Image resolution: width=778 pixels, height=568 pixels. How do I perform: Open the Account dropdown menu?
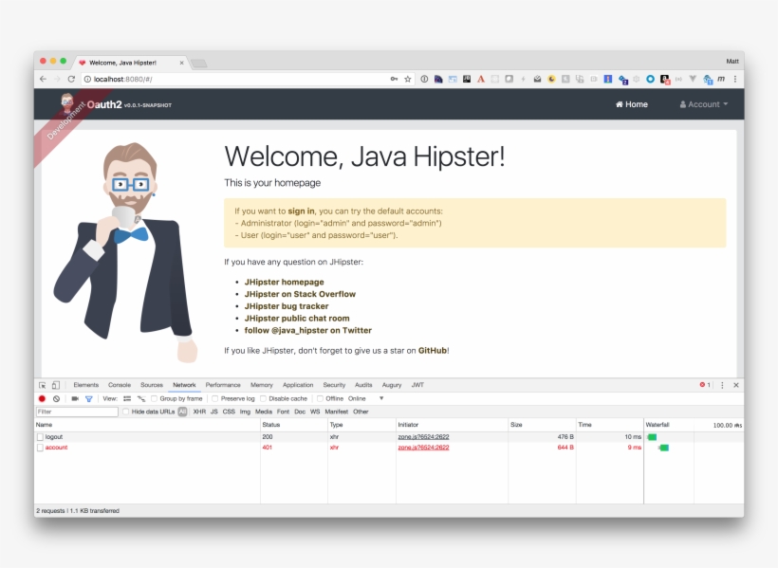pos(704,104)
